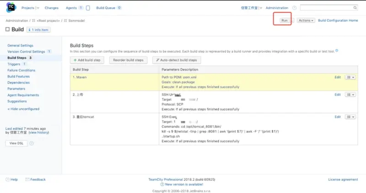The height and width of the screenshot is (193, 366).
Task: Edit the Maven build step
Action: pyautogui.click(x=338, y=77)
